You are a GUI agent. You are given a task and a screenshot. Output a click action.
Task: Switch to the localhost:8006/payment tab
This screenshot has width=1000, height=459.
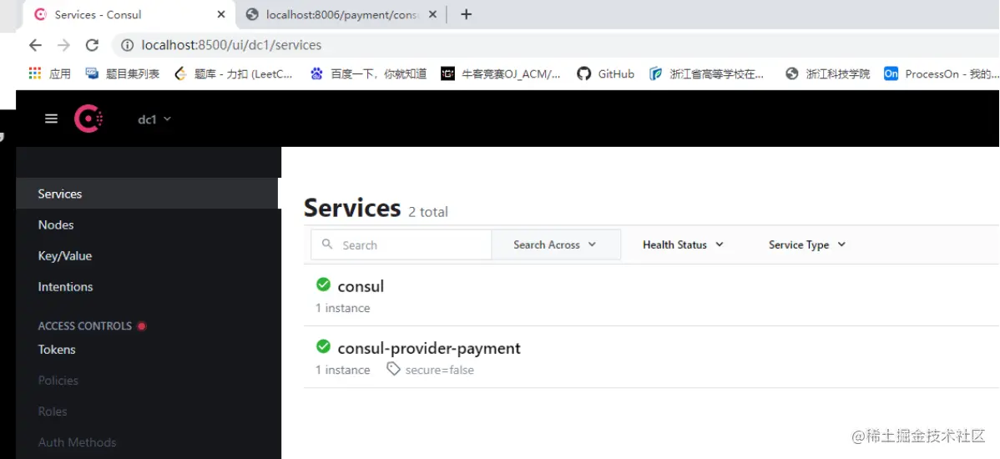pos(341,14)
